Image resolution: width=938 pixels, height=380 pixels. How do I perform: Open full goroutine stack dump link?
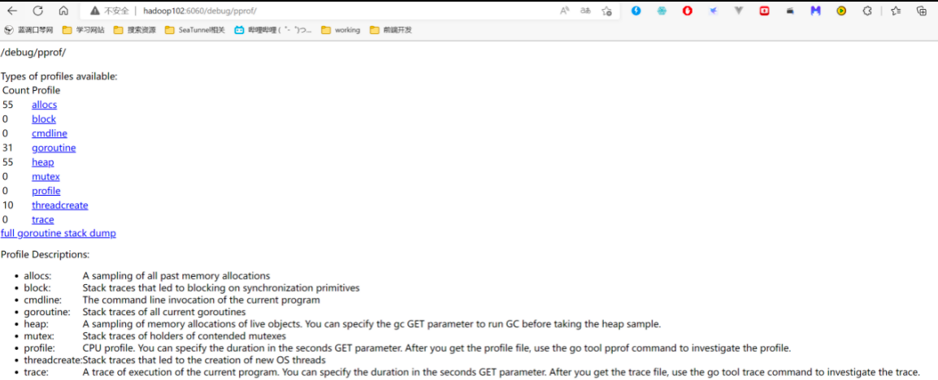[x=59, y=233]
